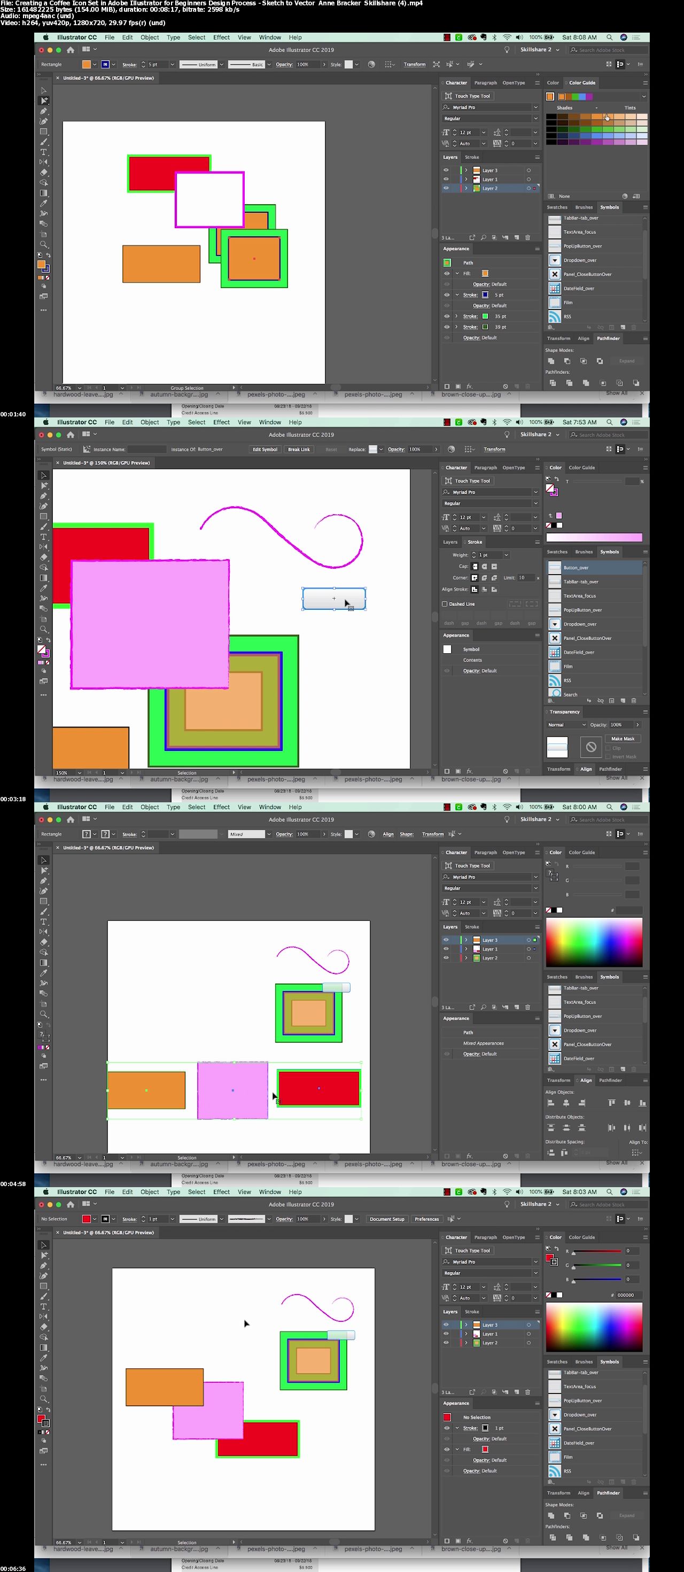Click horizontal align left icon in Align panel
Screen dimensions: 684x1572
(x=551, y=1103)
